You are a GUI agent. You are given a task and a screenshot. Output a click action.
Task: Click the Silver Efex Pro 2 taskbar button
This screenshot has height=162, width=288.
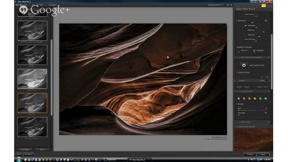tap(139, 160)
